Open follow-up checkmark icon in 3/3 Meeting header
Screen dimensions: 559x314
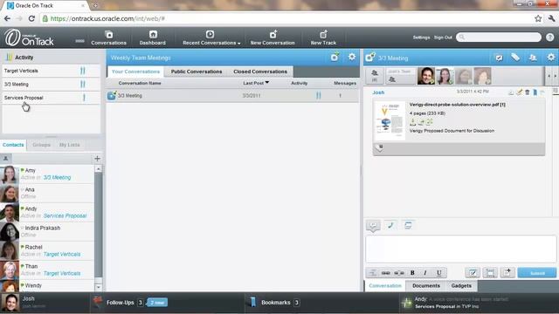[499, 58]
